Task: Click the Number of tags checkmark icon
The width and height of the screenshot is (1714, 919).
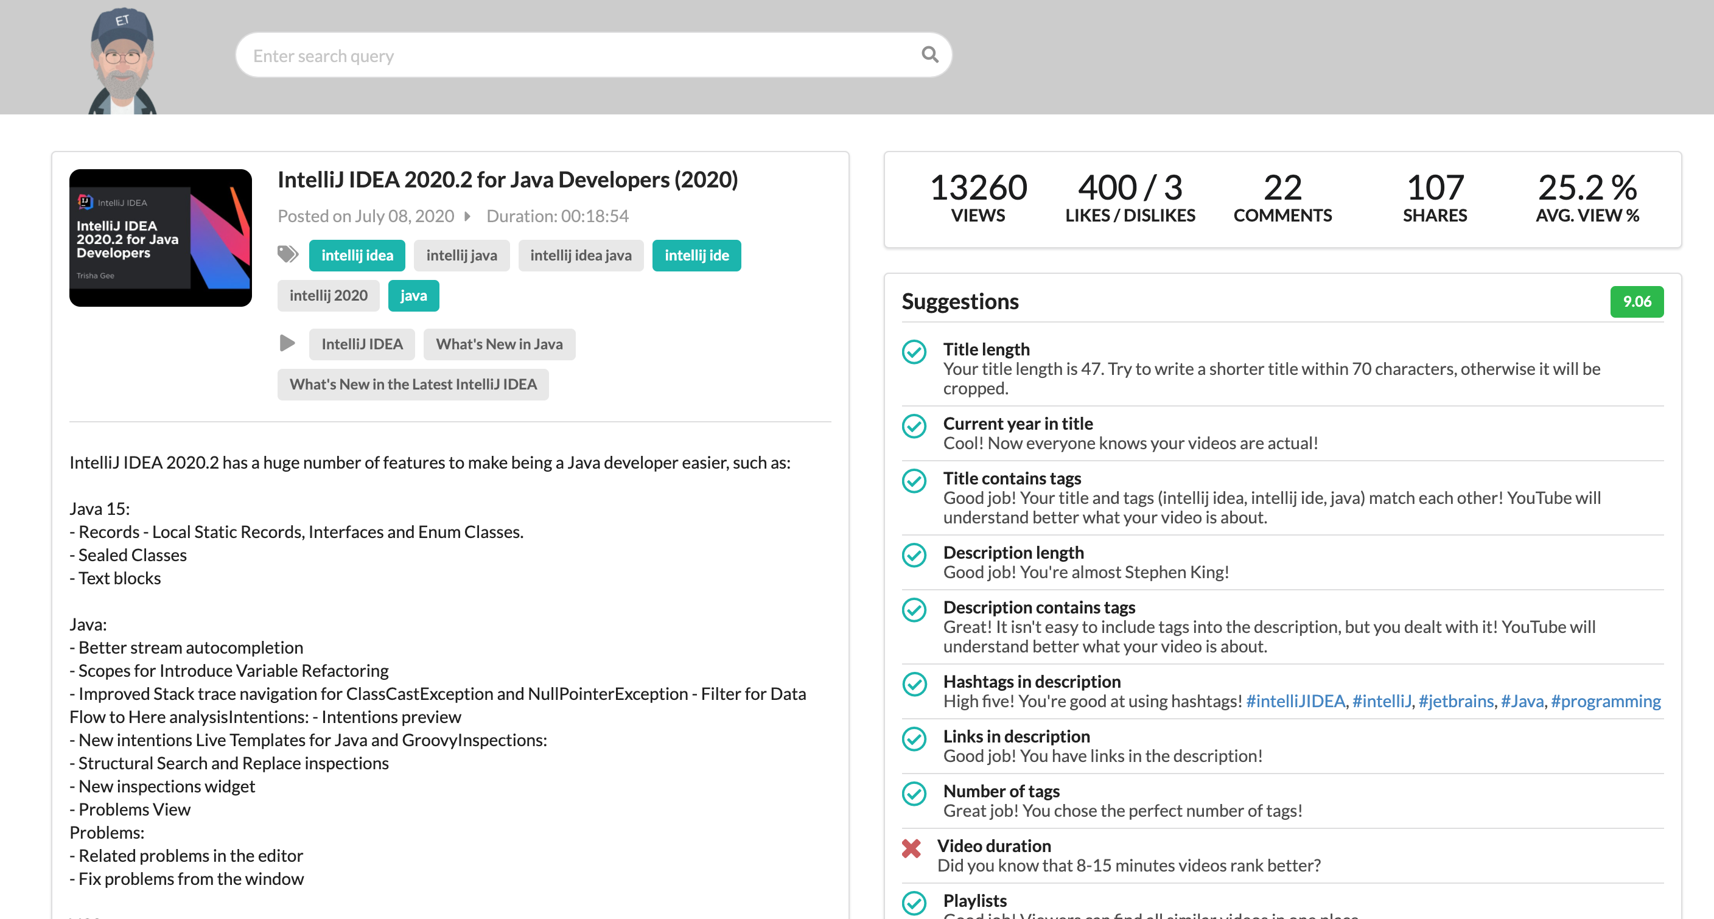Action: point(914,793)
